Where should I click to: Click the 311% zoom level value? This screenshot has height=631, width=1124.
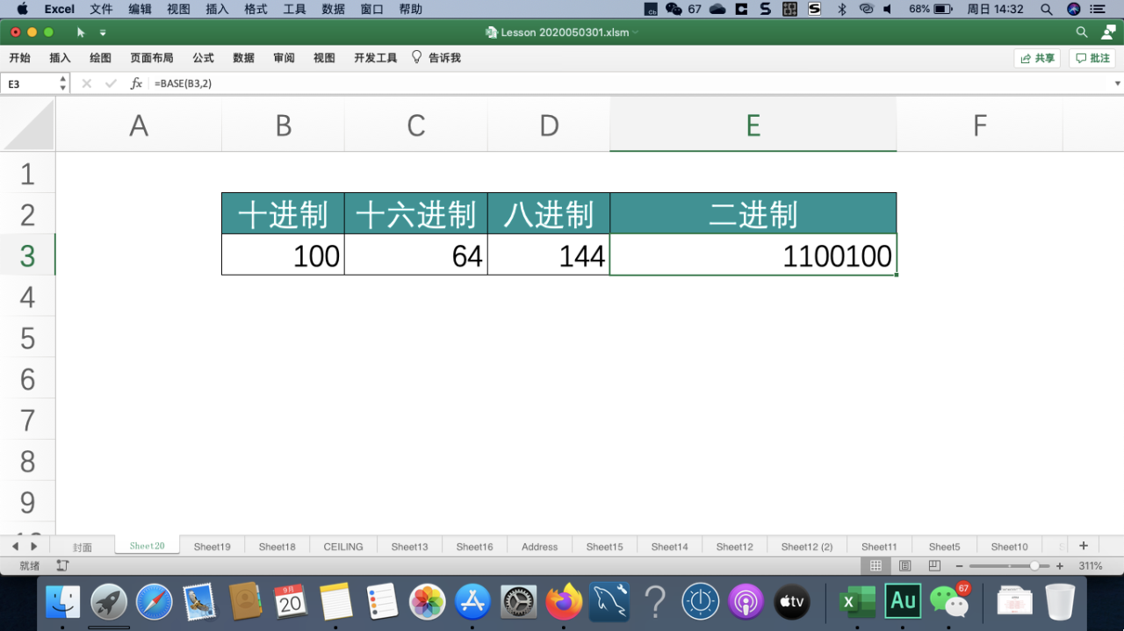pos(1090,566)
